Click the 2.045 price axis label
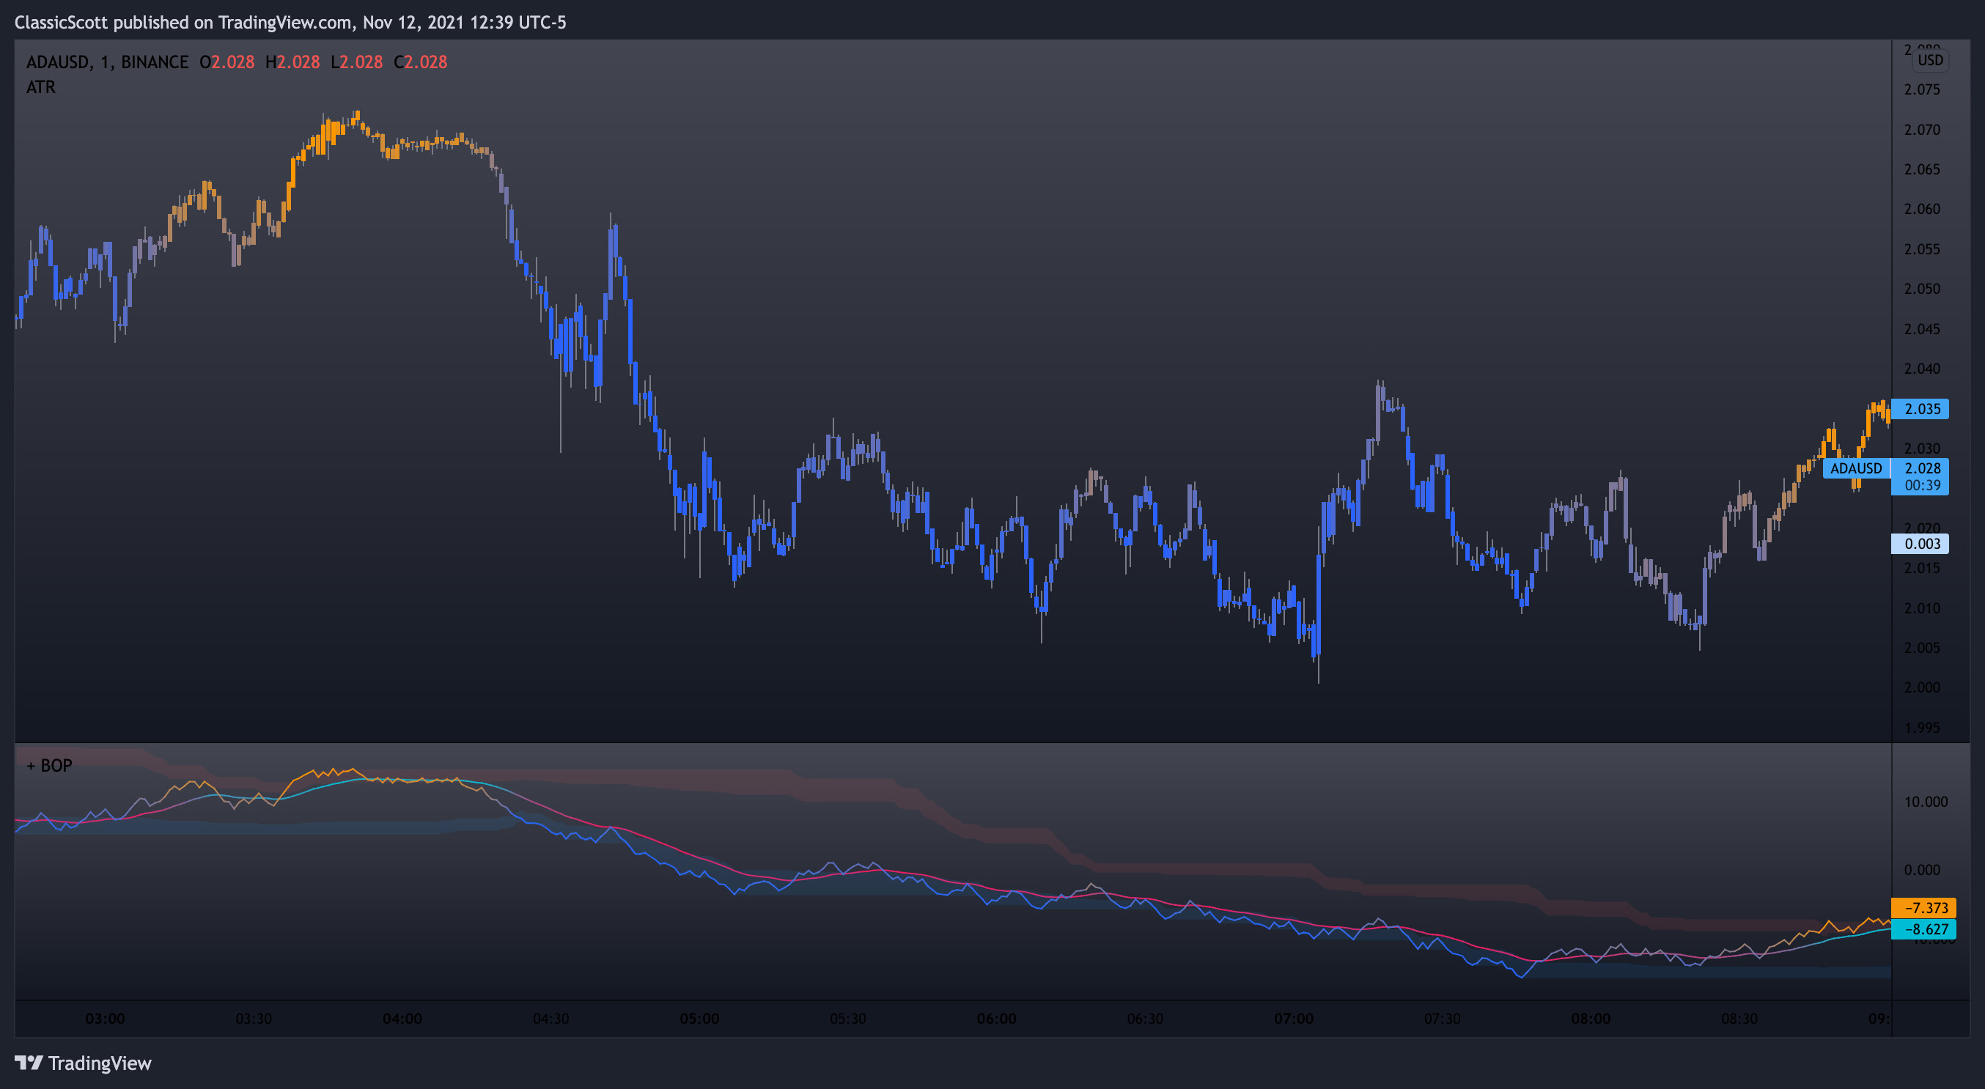1985x1089 pixels. coord(1922,329)
